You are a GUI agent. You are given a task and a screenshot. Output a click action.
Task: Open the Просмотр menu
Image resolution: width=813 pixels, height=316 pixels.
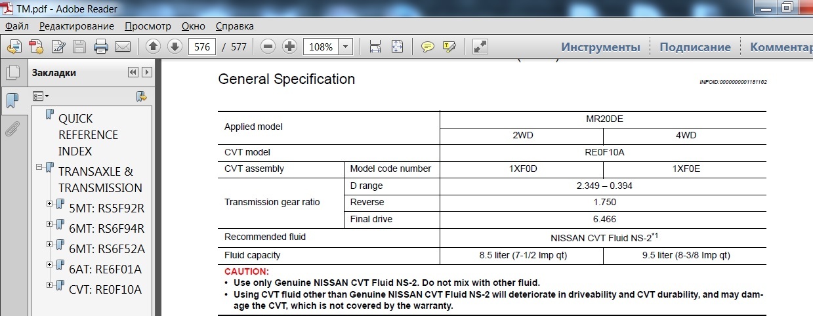pos(148,26)
